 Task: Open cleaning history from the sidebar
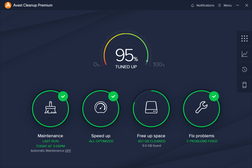[x=244, y=69]
